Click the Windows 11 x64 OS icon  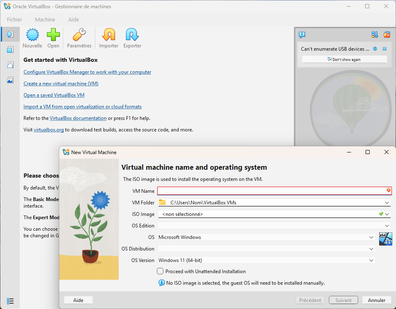tap(386, 239)
